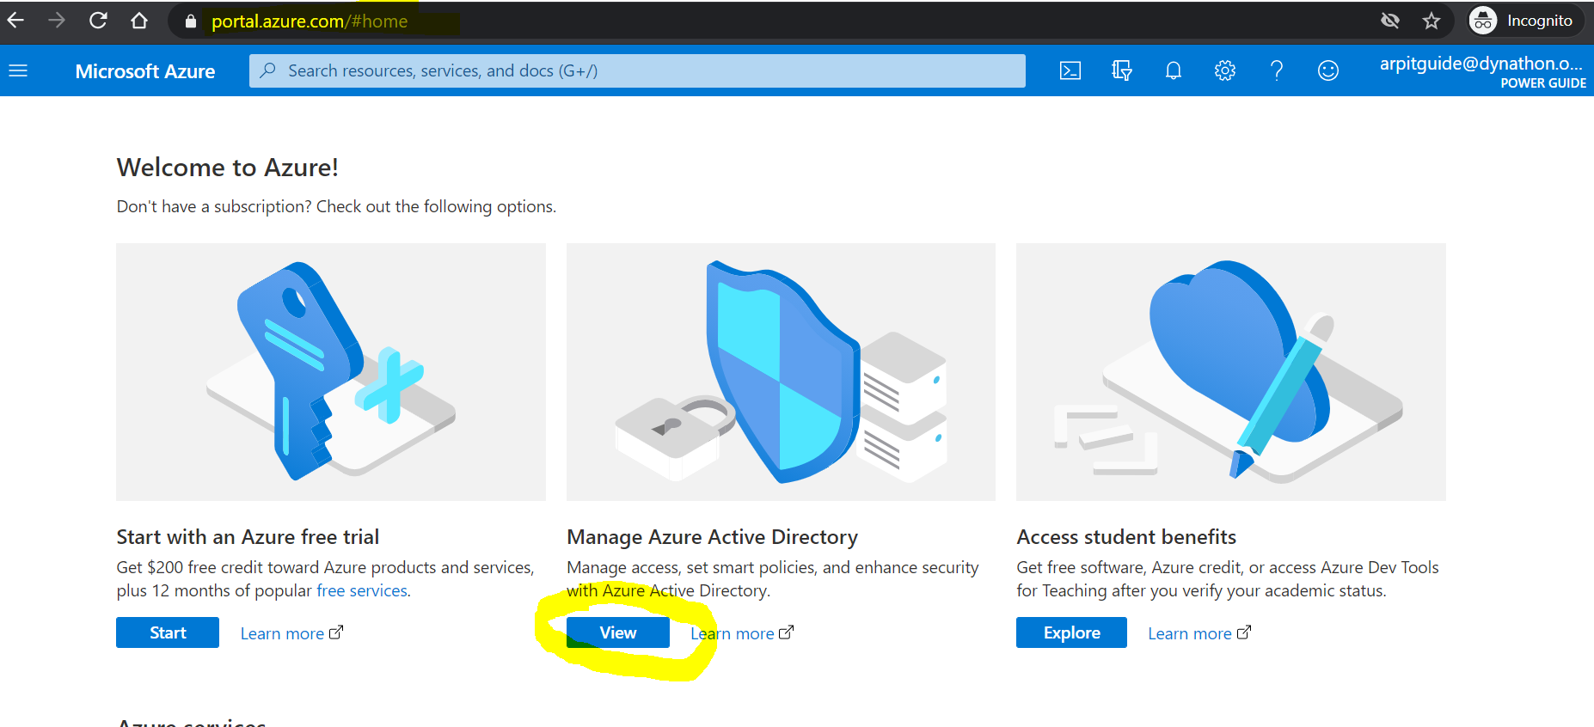Open the Help question mark menu
The height and width of the screenshot is (727, 1594).
click(x=1277, y=70)
